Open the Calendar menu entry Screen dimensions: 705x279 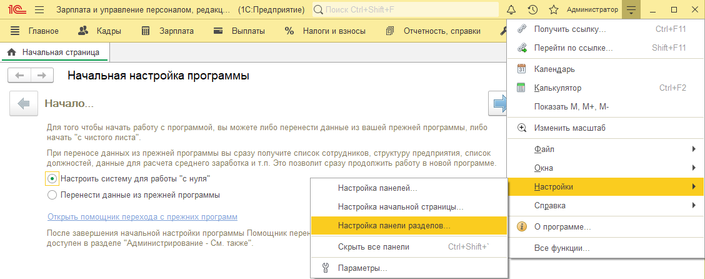(554, 69)
